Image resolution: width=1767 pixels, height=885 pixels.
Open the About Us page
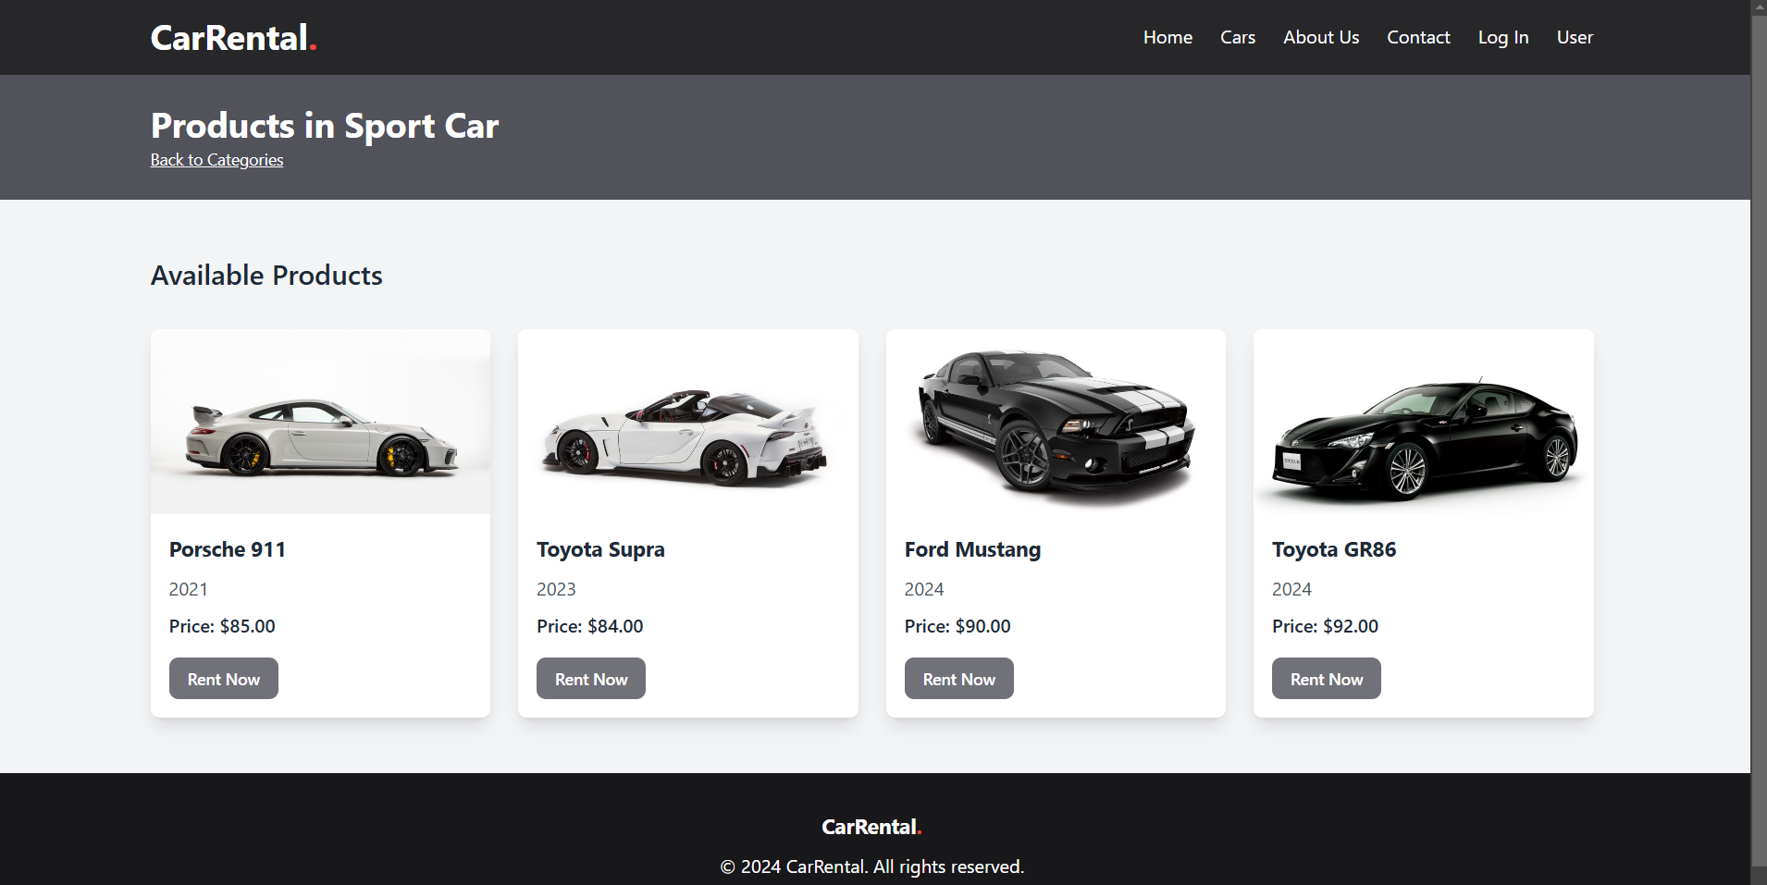click(1321, 37)
